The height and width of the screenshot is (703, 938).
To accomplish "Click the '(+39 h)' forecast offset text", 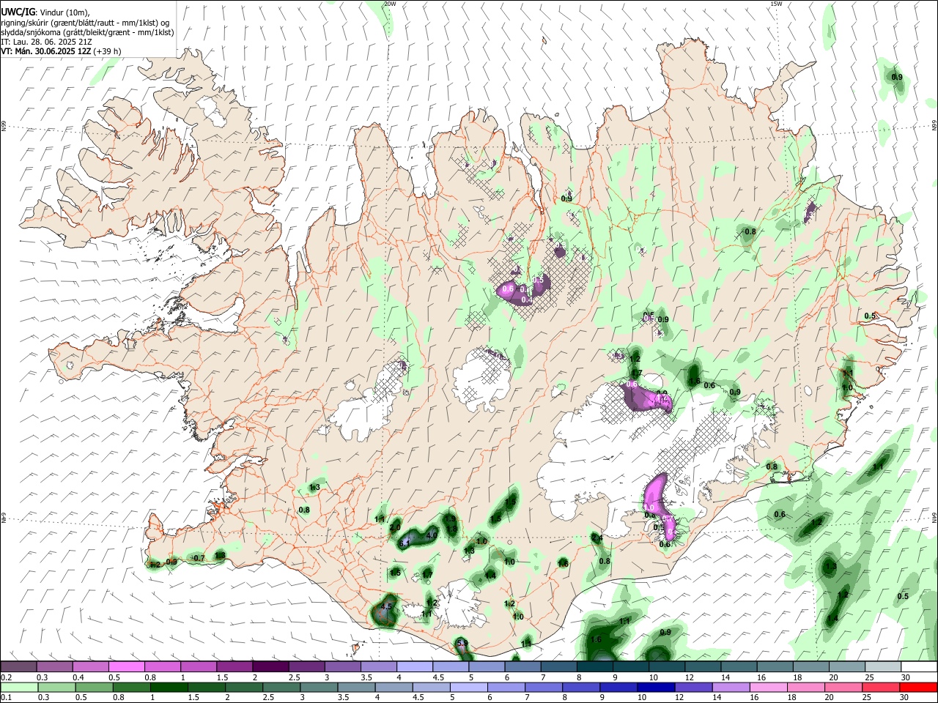I will click(108, 51).
